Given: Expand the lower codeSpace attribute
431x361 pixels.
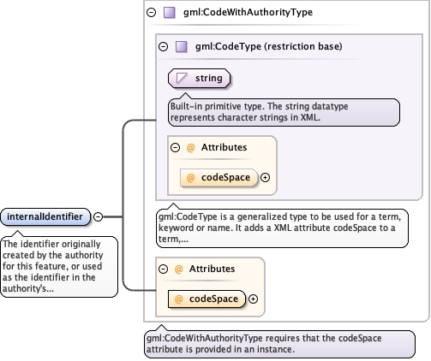Looking at the screenshot, I should (x=253, y=299).
